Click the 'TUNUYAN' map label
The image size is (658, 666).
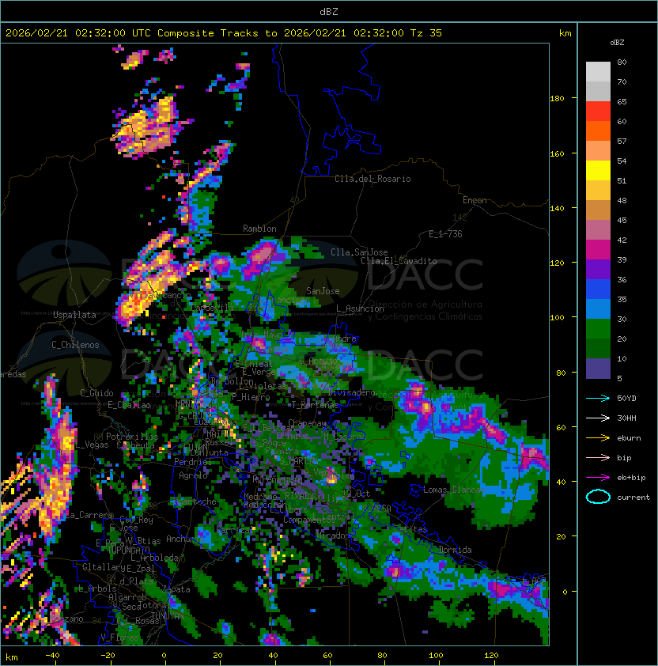tap(168, 616)
